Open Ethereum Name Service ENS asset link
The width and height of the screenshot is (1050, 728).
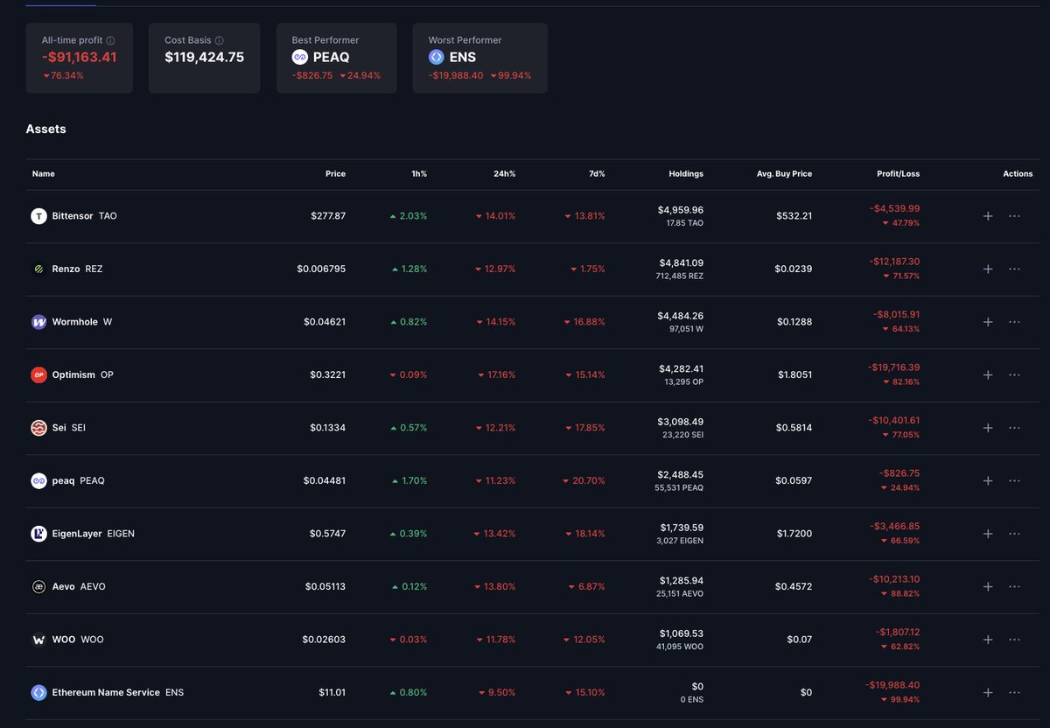coord(118,692)
